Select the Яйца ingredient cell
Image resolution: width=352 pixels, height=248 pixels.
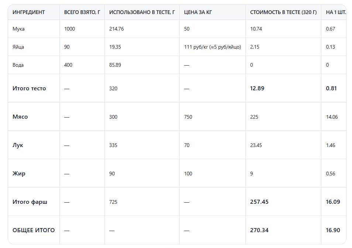point(18,47)
